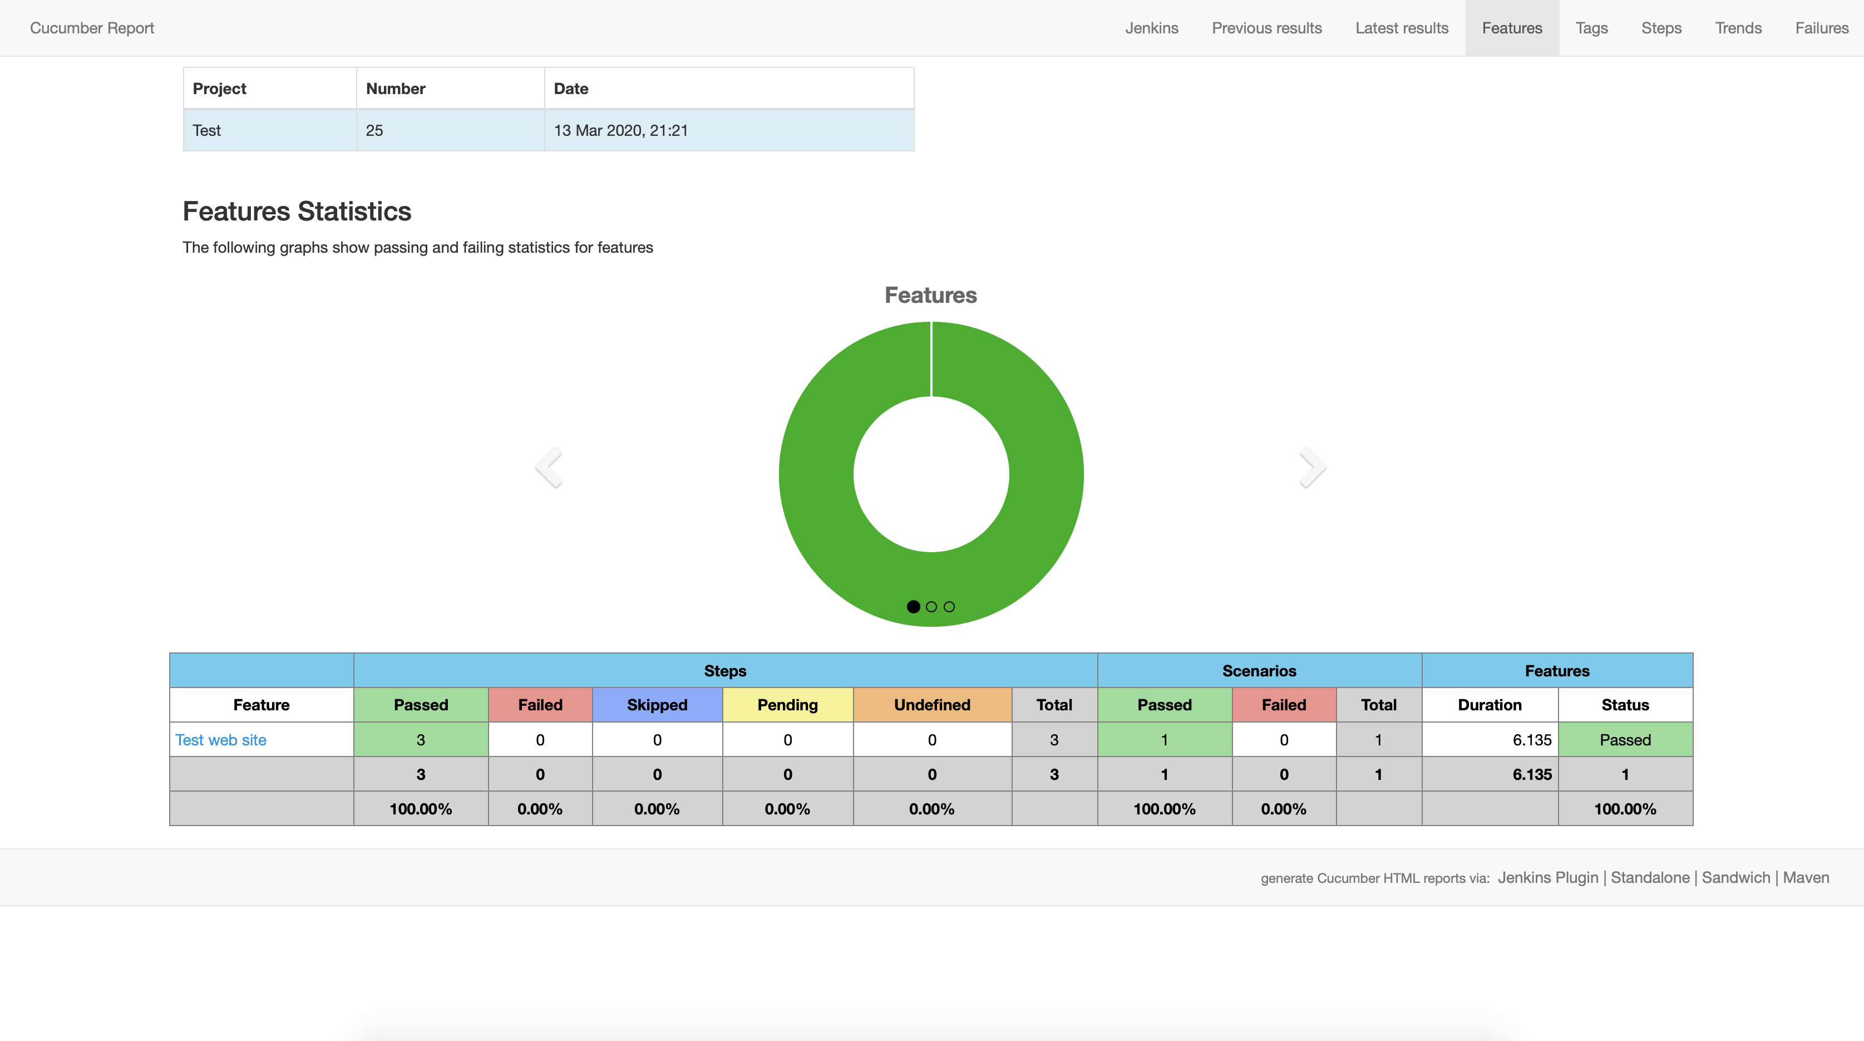The height and width of the screenshot is (1041, 1864).
Task: Click 100.00% under Steps Passed
Action: coord(421,809)
